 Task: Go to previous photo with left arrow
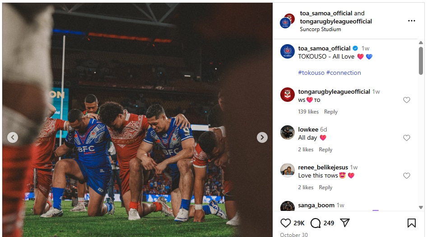tap(13, 137)
